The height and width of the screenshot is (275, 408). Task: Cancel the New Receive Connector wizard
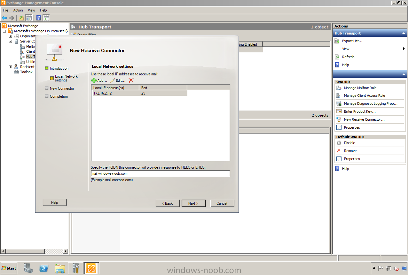tap(222, 203)
